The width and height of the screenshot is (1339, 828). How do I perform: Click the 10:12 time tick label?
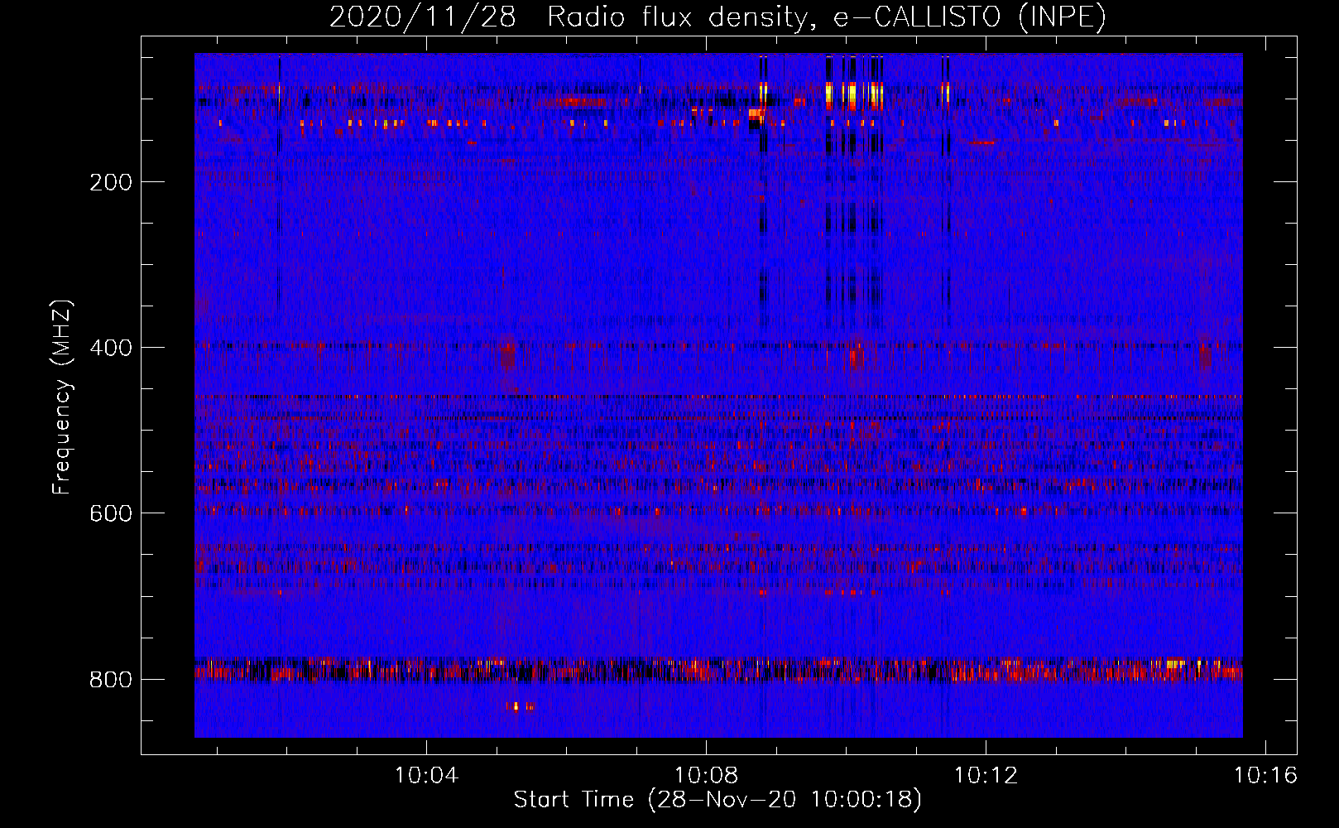(x=986, y=776)
